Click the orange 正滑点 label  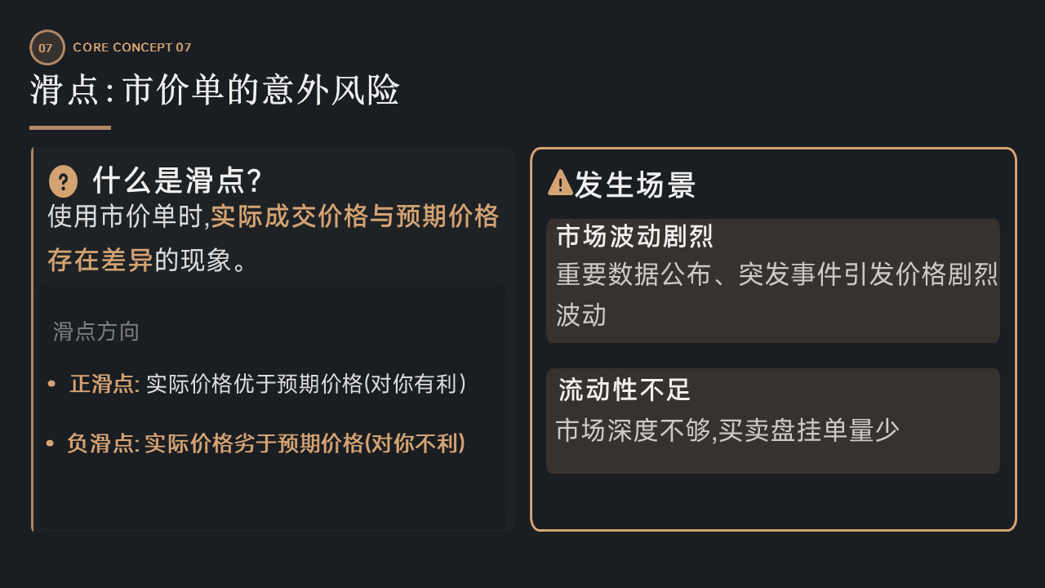104,384
